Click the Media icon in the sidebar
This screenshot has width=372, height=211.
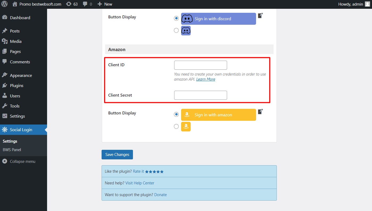tap(5, 41)
